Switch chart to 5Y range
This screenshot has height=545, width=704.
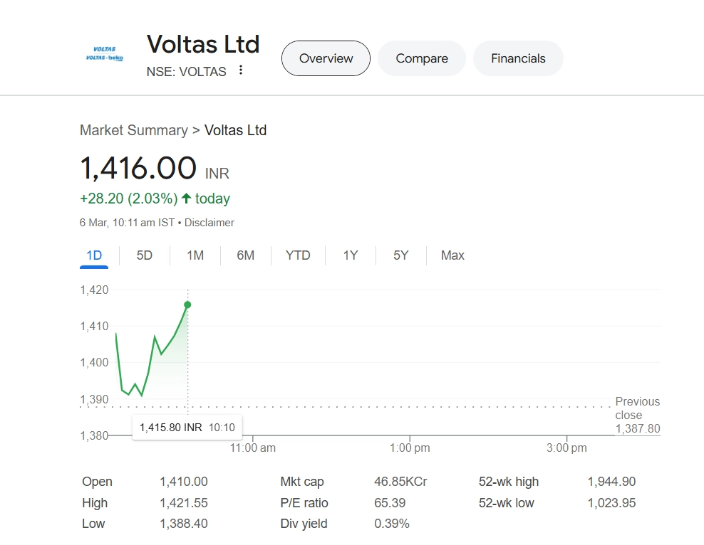(401, 255)
